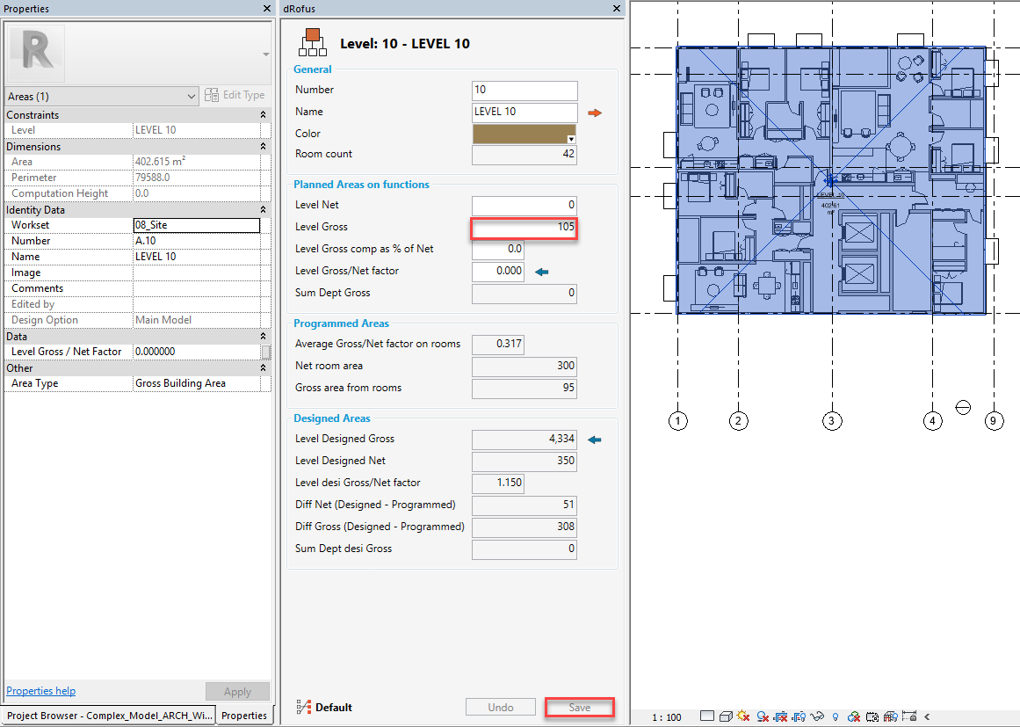Select the Properties tab at bottom
Screen dimensions: 1020x727
243,716
